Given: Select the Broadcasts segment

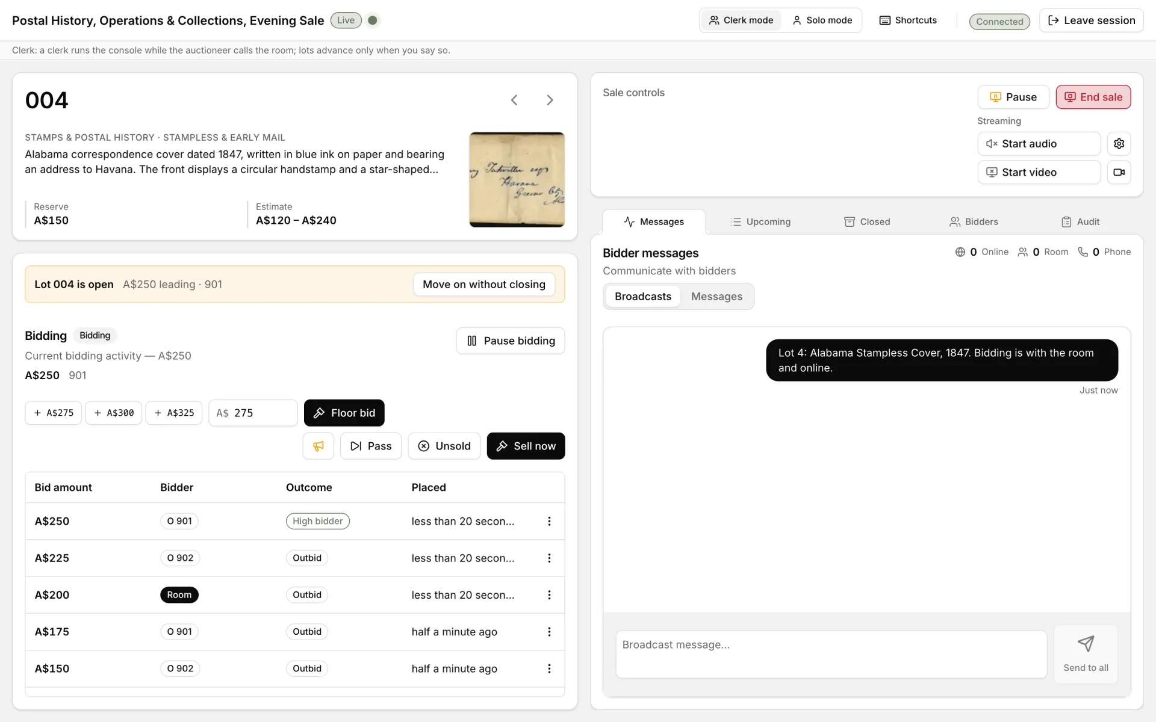Looking at the screenshot, I should point(642,297).
